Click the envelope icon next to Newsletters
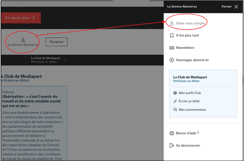Screen dimensions: 244x161 point(172,48)
